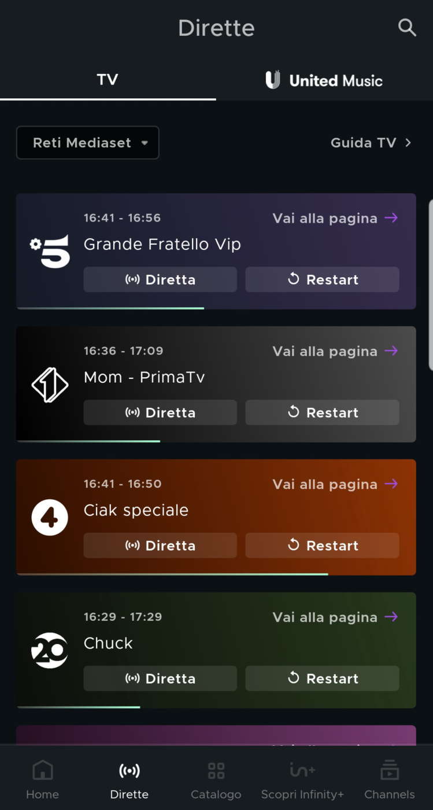This screenshot has width=433, height=810.
Task: Open Channels in bottom bar
Action: 389,779
